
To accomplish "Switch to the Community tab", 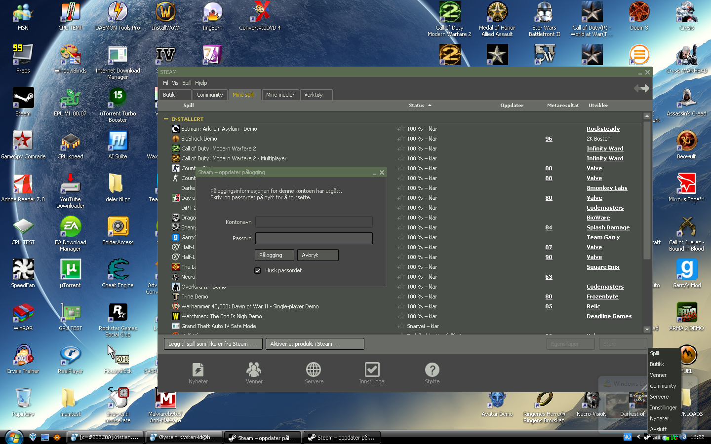I will [x=209, y=95].
